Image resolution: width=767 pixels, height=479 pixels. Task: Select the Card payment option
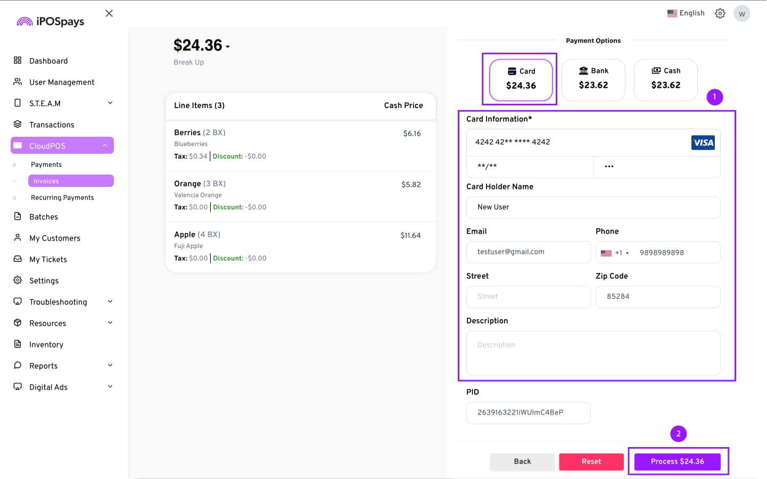[x=521, y=79]
